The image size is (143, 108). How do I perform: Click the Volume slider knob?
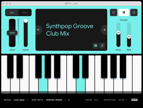pos(26,21)
